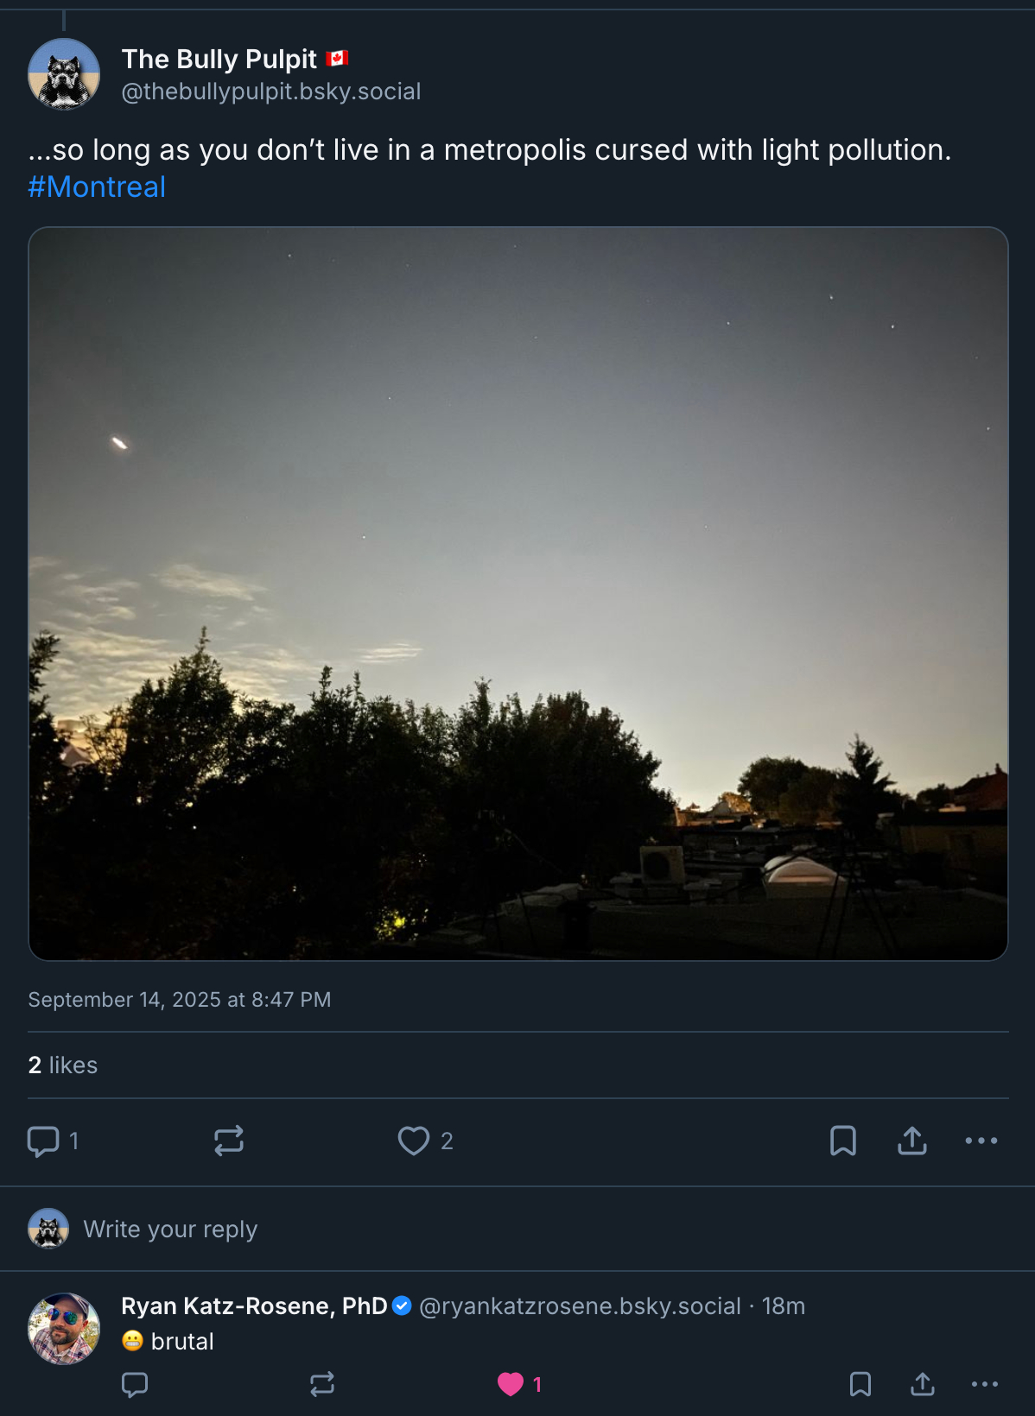
Task: Like the main post with heart icon
Action: pos(414,1141)
